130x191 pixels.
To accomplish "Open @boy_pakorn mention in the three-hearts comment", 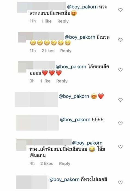I will [x=71, y=67].
